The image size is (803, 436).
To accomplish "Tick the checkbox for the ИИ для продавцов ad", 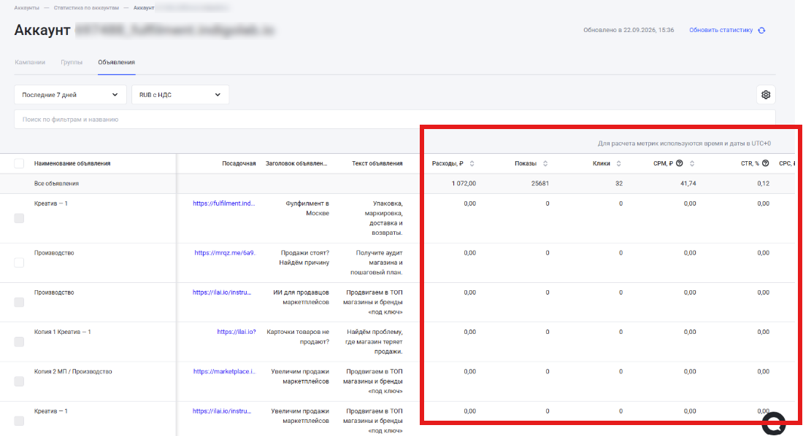I will (x=19, y=302).
